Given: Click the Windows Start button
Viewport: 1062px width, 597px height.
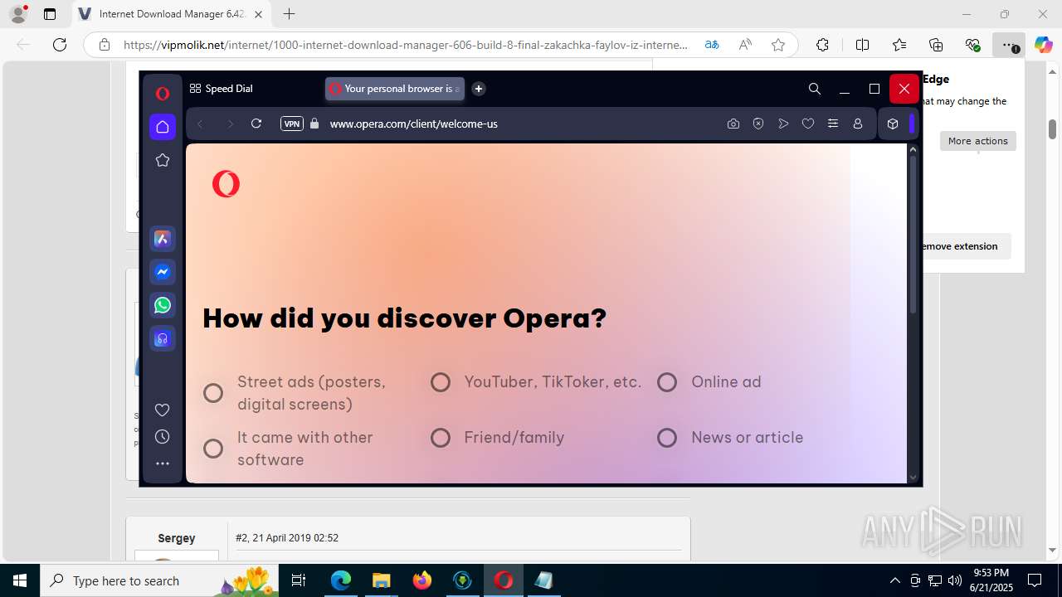Looking at the screenshot, I should (x=19, y=580).
